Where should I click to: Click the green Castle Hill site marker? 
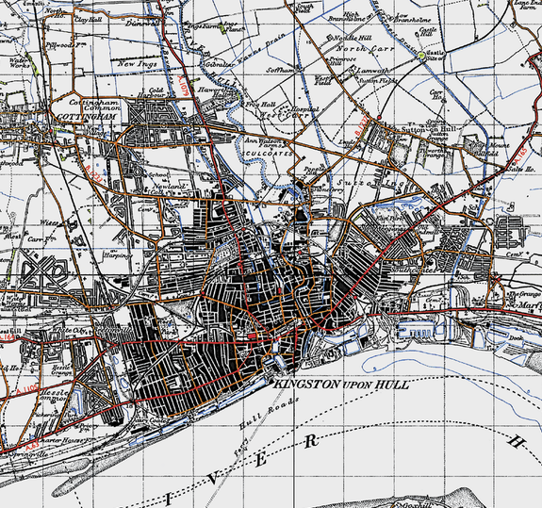pos(421,55)
